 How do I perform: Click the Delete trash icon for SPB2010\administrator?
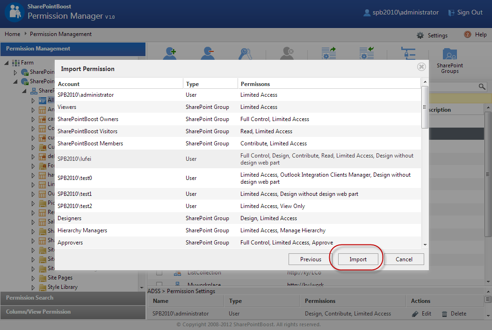click(x=444, y=314)
